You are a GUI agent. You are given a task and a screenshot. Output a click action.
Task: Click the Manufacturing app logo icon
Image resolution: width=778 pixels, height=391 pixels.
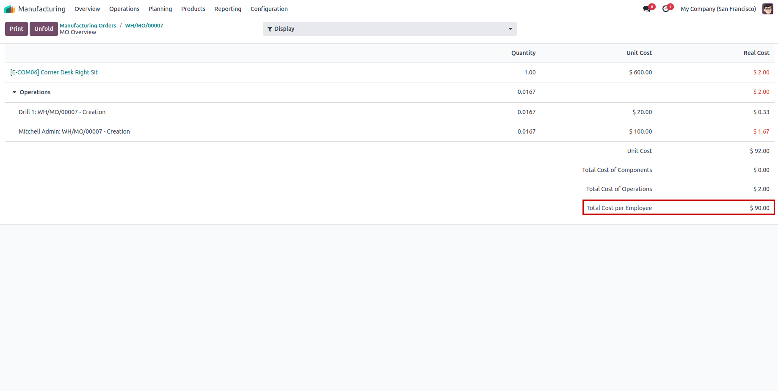[9, 9]
